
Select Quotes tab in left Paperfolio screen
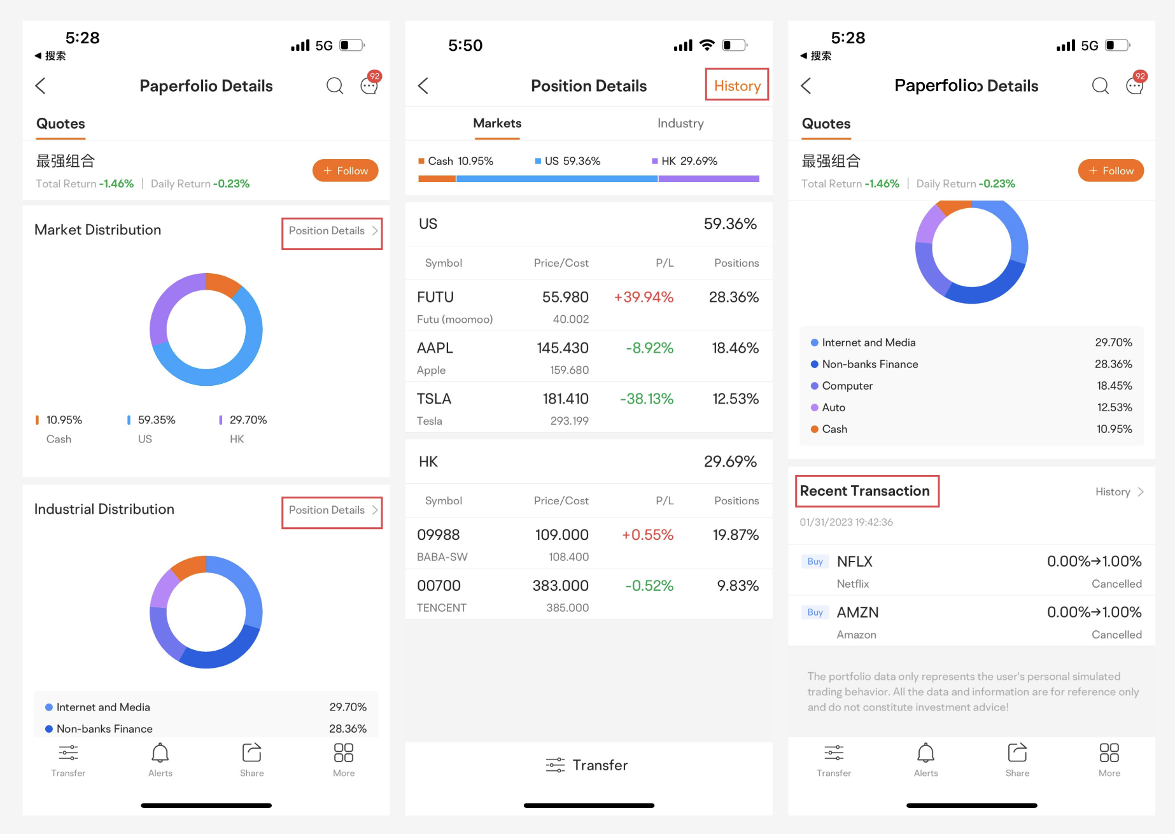pos(60,124)
